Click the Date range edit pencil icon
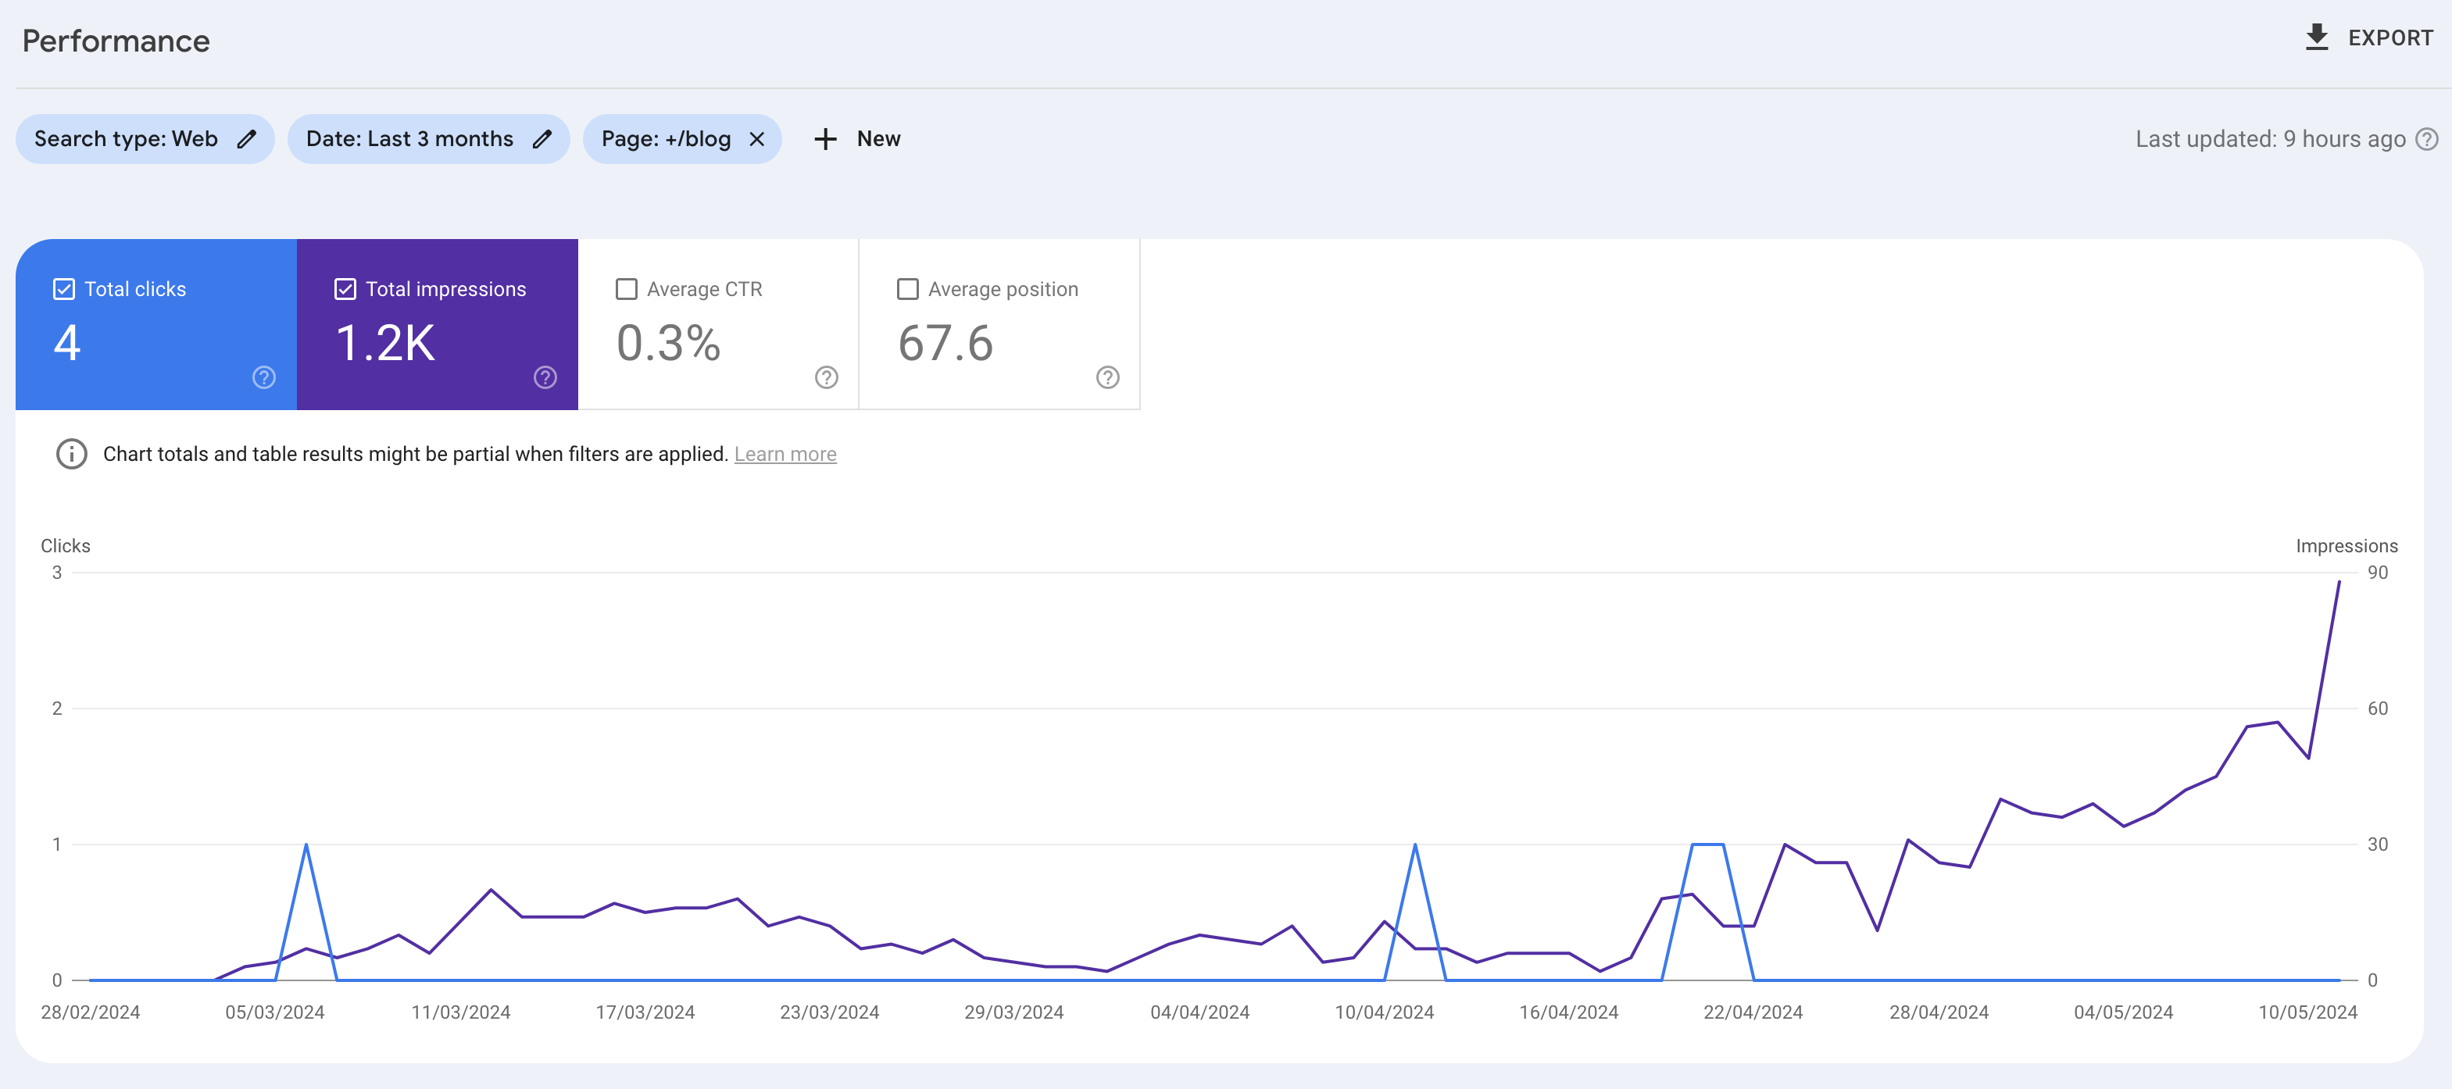 [x=542, y=139]
